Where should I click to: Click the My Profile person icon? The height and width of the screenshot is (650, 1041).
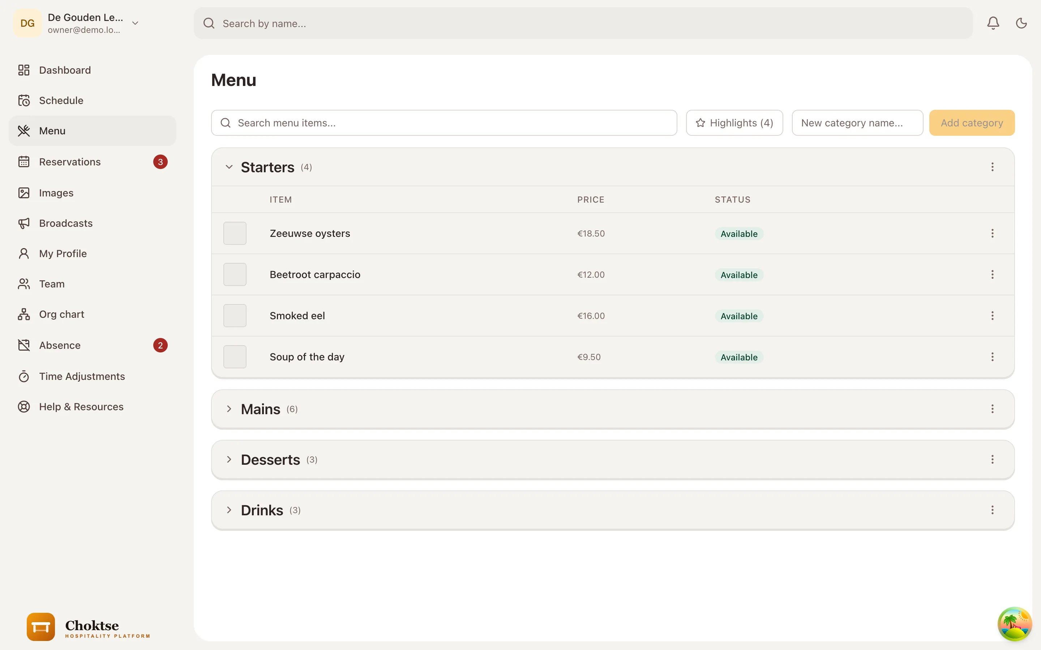coord(24,253)
